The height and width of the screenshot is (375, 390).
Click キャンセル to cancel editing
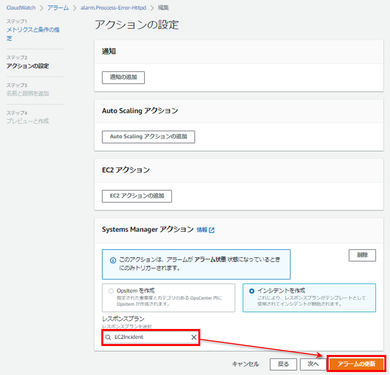click(x=245, y=364)
